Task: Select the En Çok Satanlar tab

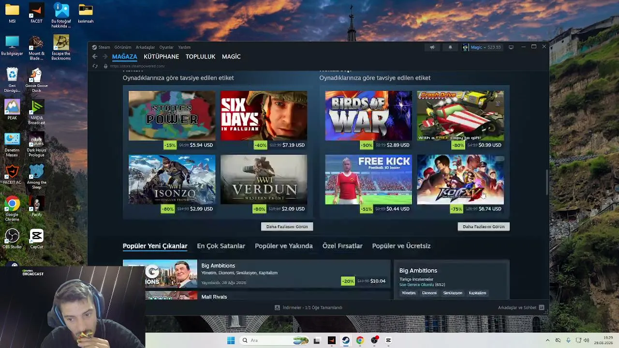Action: tap(221, 246)
